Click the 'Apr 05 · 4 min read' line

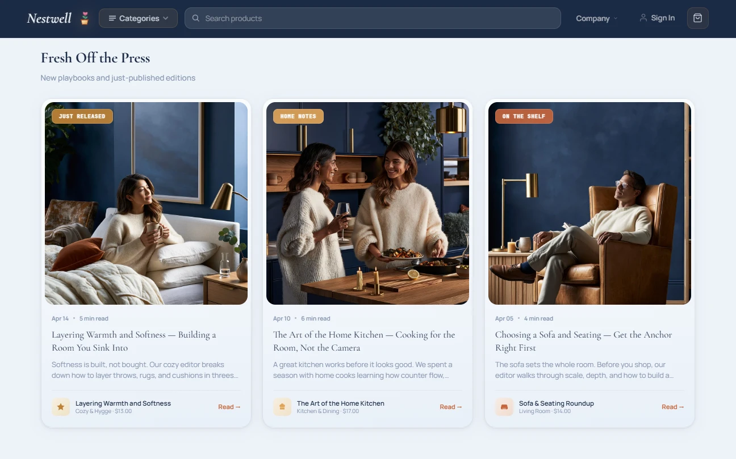(x=524, y=318)
